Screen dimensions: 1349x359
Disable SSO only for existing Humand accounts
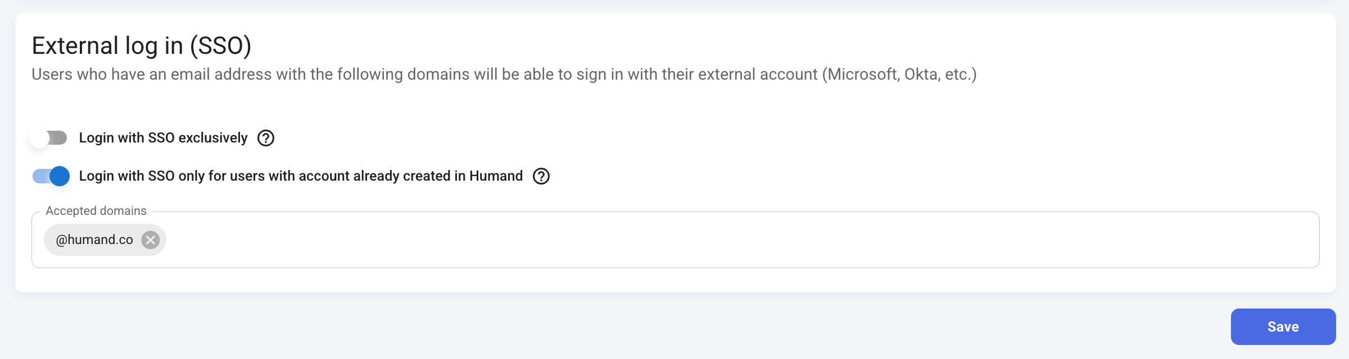coord(51,176)
